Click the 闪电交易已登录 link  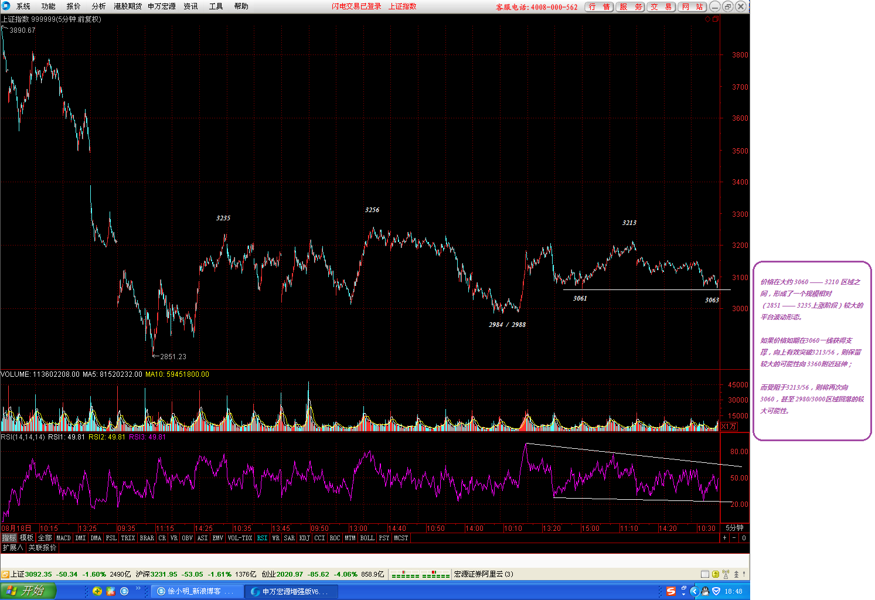pos(356,6)
